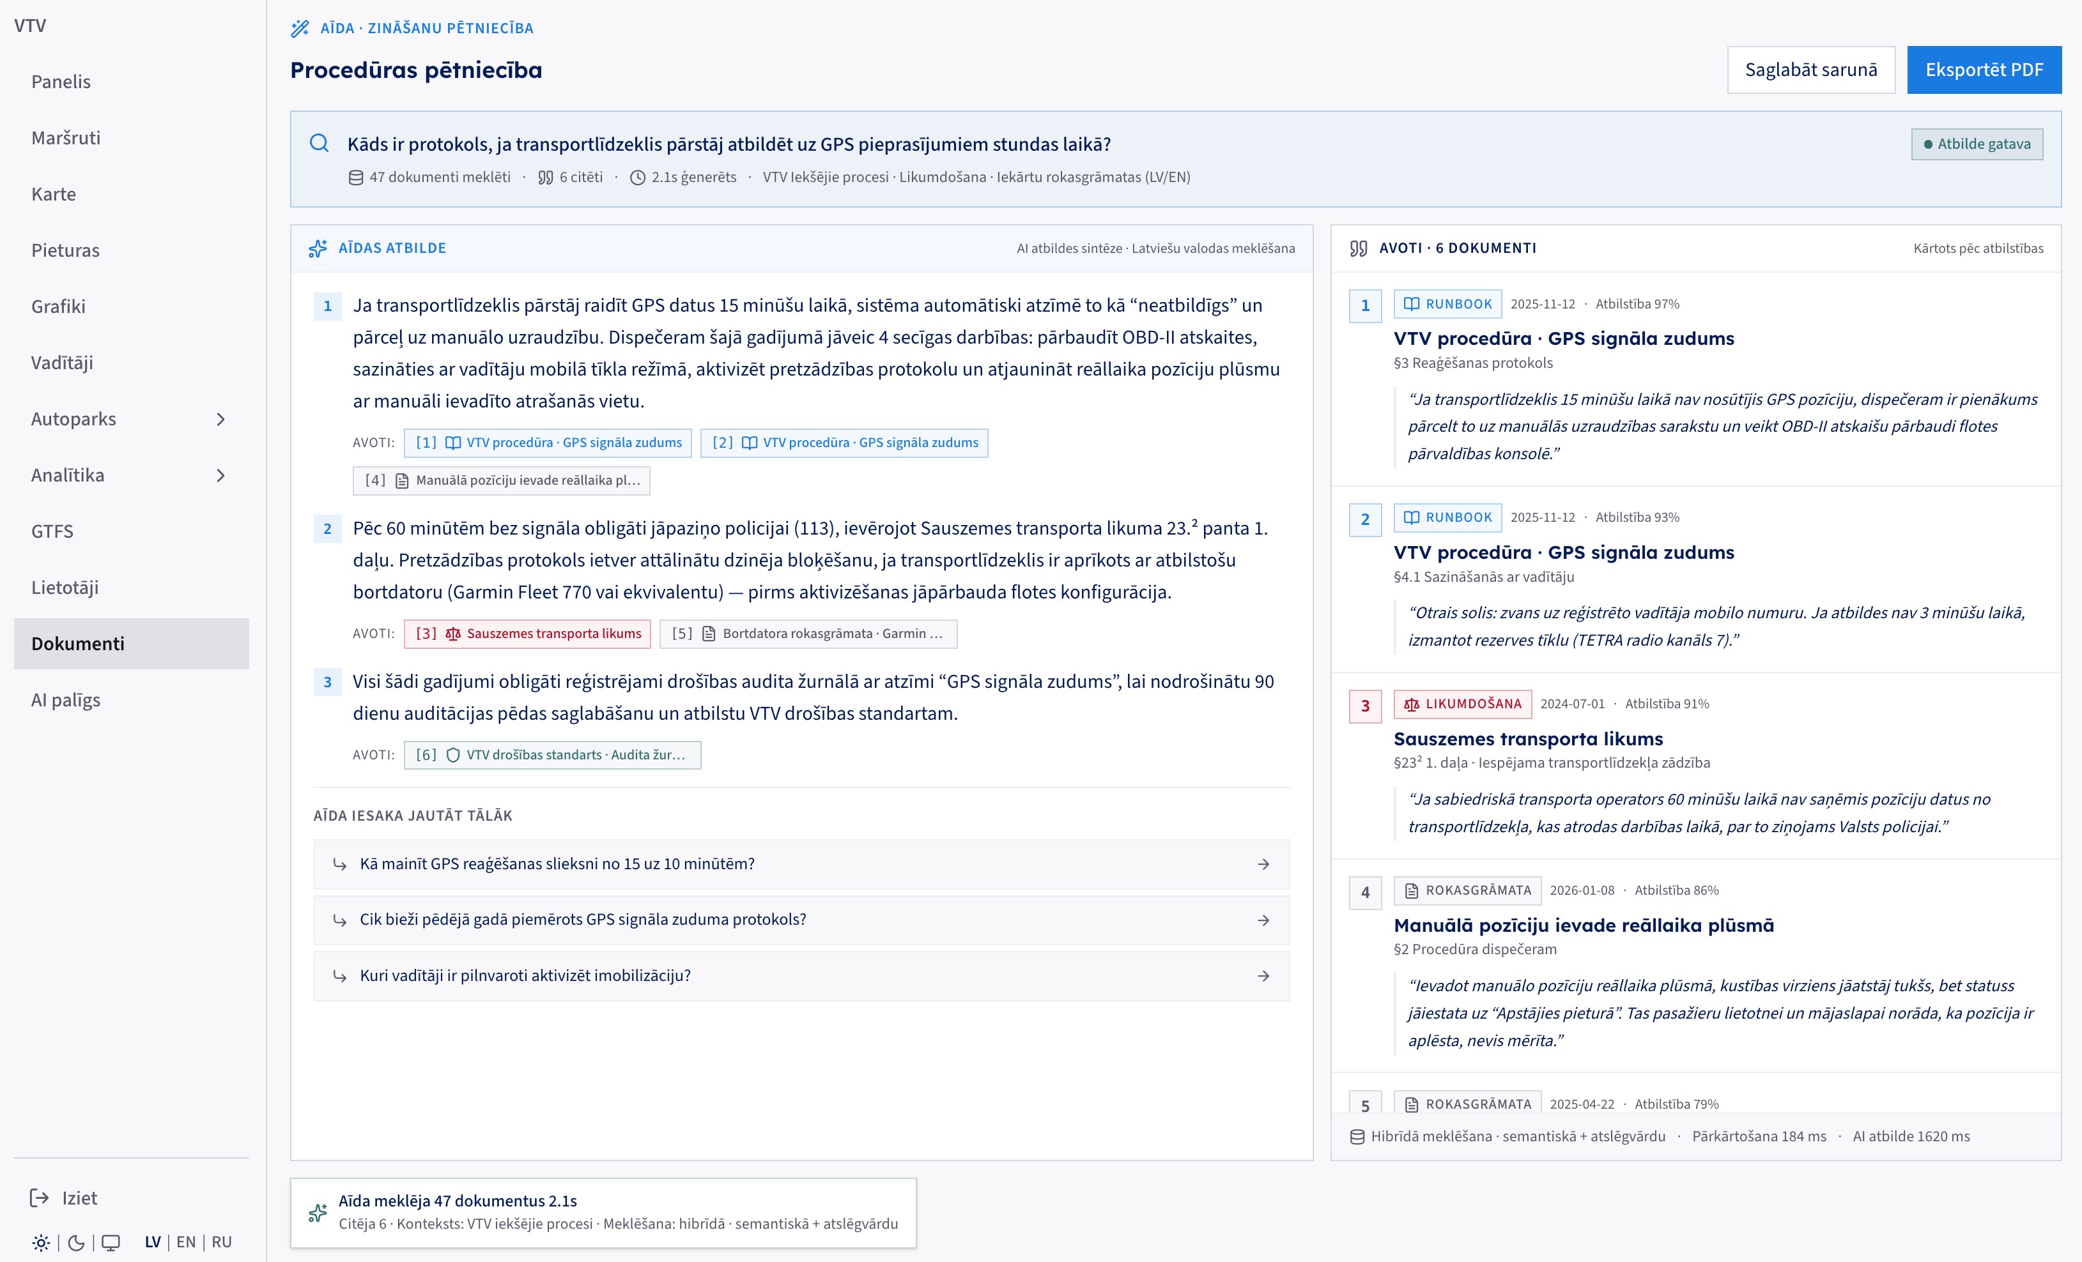Open citation chip [3] Sauszemes transporta likums
Viewport: 2082px width, 1262px height.
527,634
